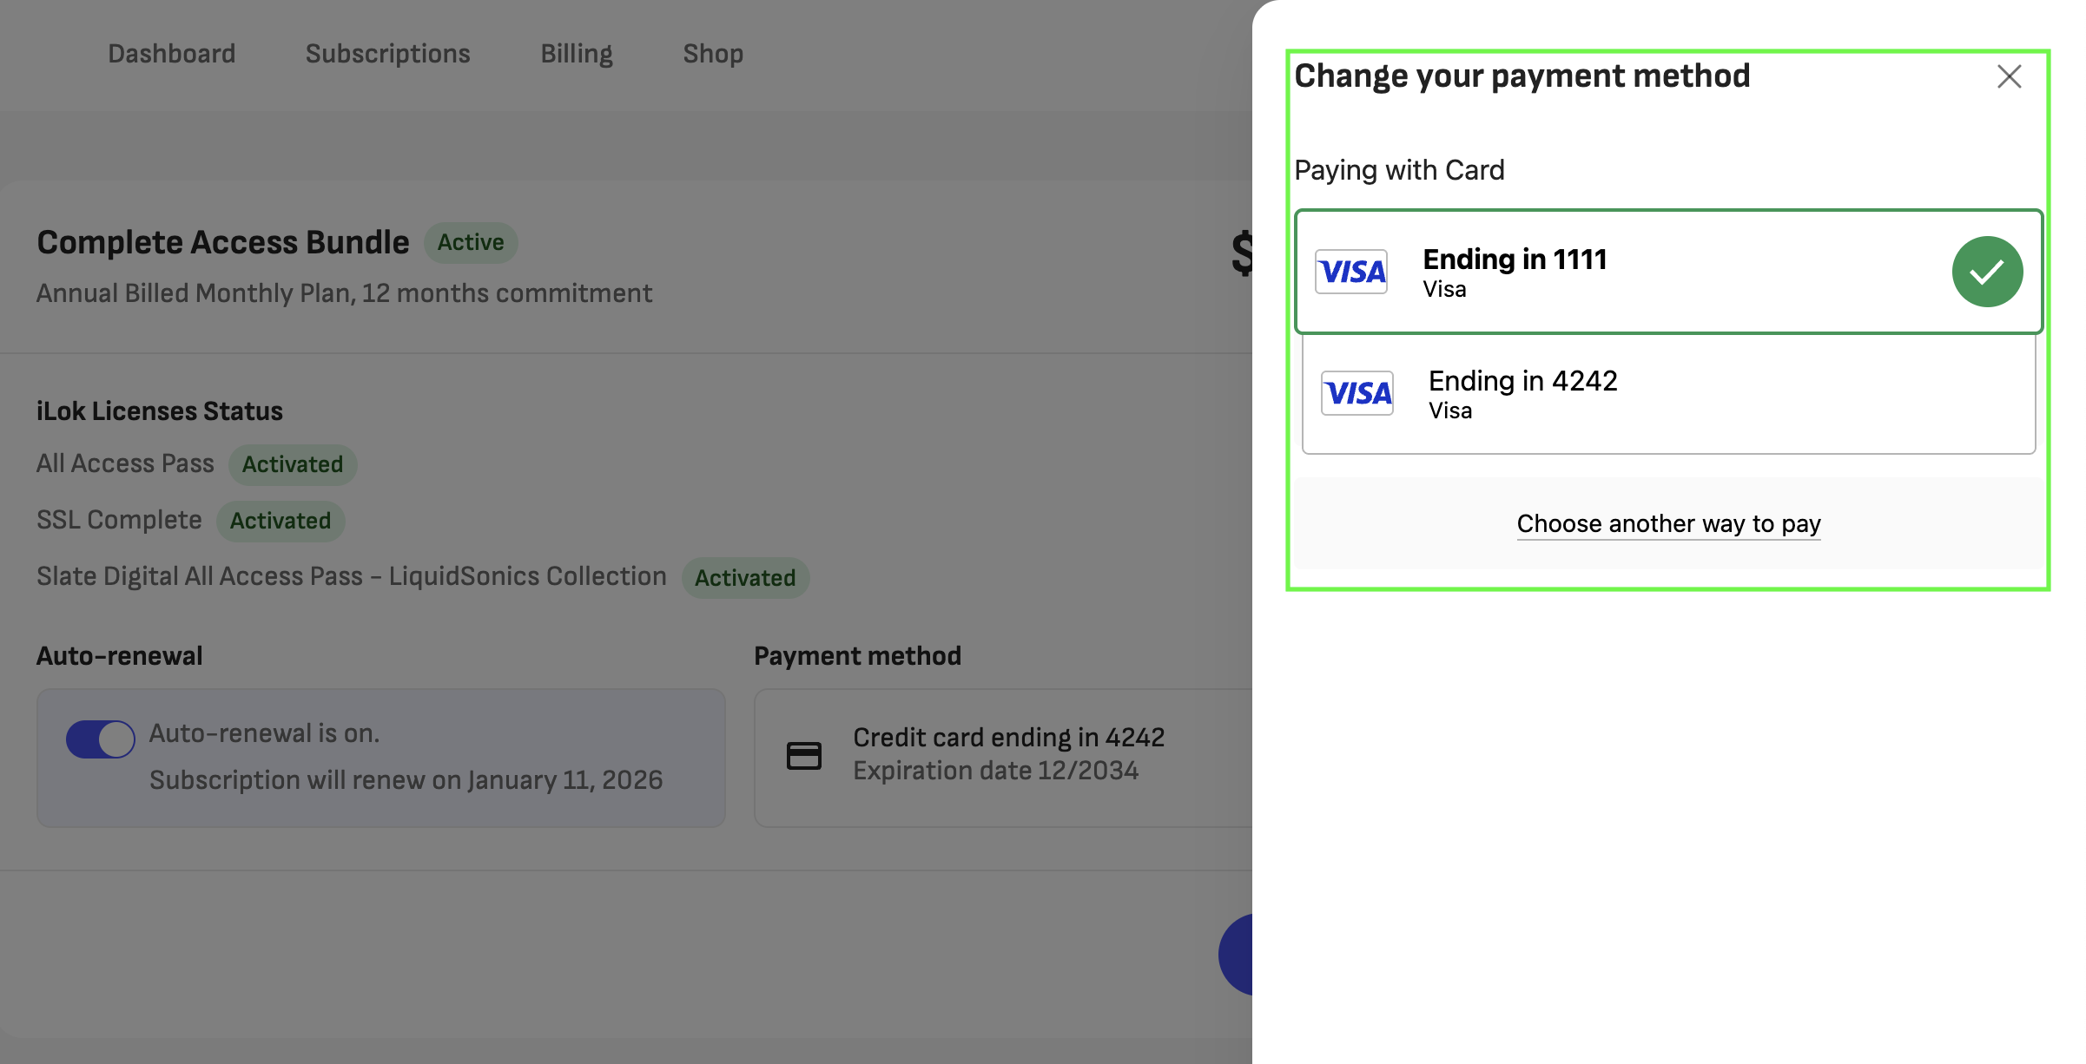Image resolution: width=2086 pixels, height=1064 pixels.
Task: Close the payment method panel
Action: click(x=2009, y=76)
